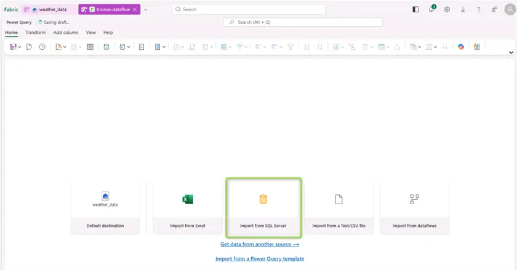Click the Save dataflow icon
517x270 pixels.
point(13,47)
